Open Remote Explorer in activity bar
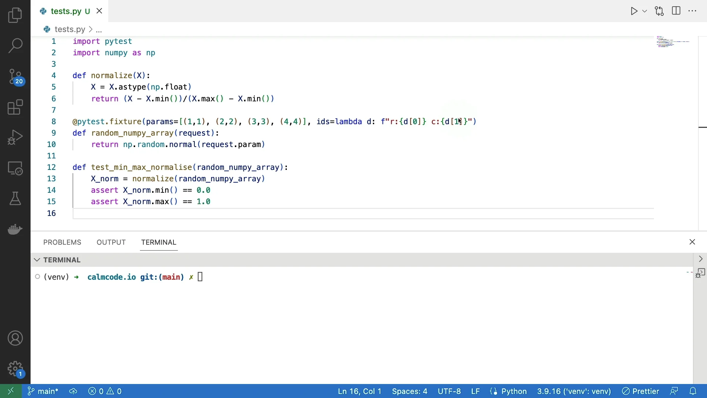The image size is (707, 398). click(x=15, y=168)
